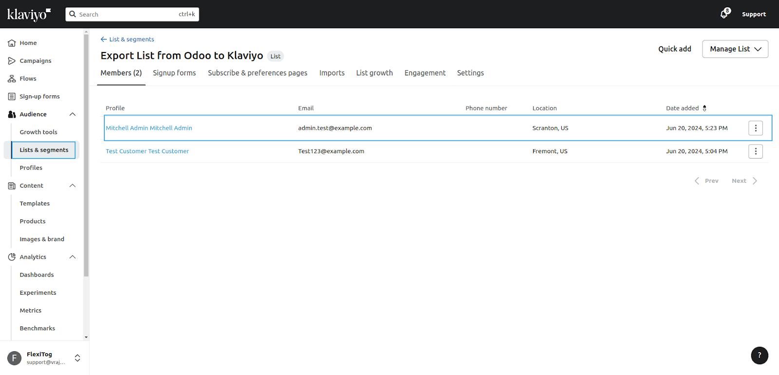Switch to the Members (2) tab
This screenshot has height=375, width=779.
[x=121, y=73]
